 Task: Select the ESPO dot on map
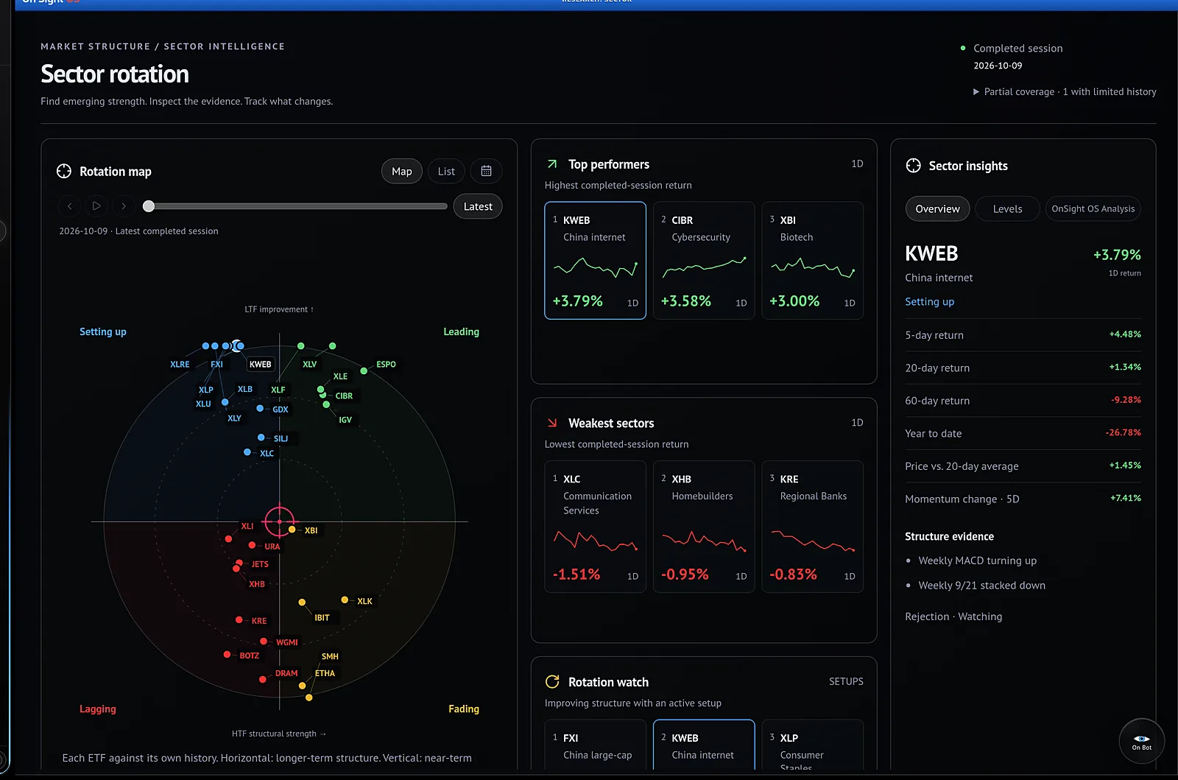[x=364, y=370]
